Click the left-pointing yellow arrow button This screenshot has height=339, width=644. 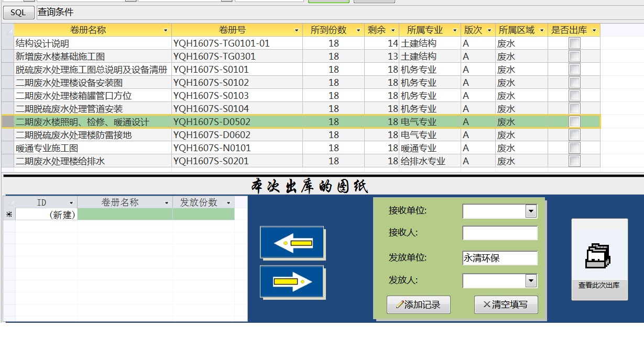pyautogui.click(x=292, y=243)
